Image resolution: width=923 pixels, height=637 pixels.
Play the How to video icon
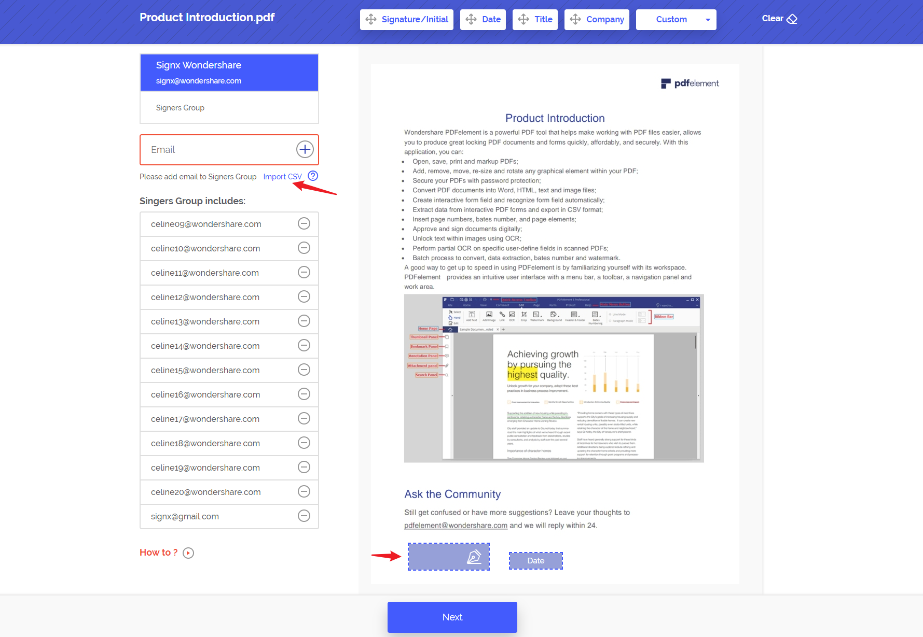(x=188, y=553)
